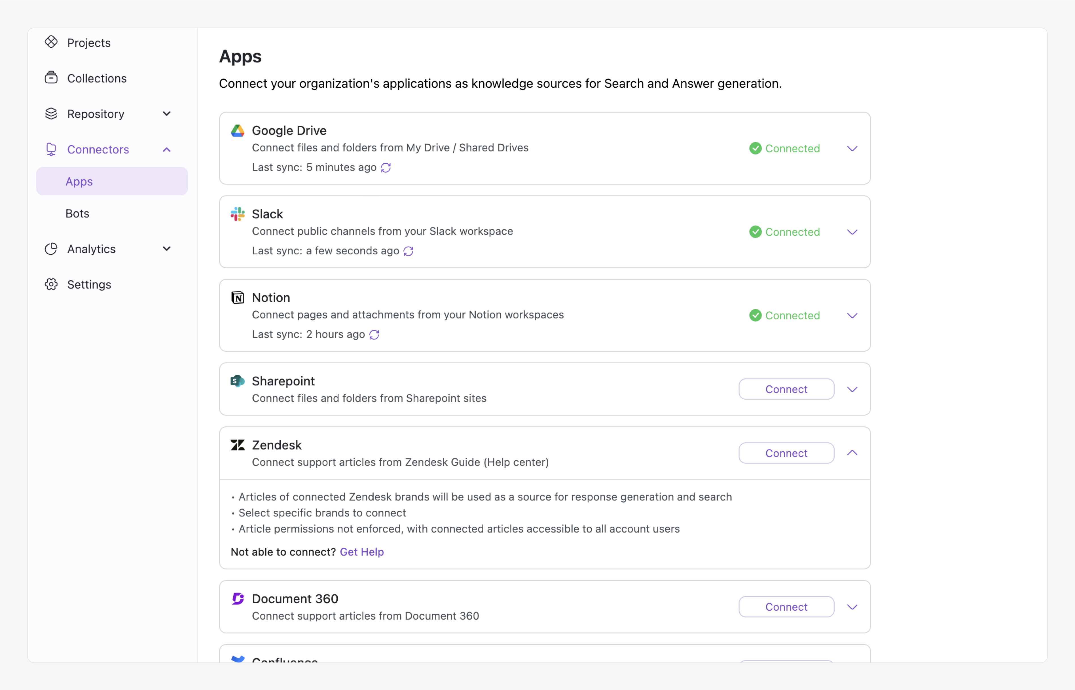Expand the Google Drive card chevron
Viewport: 1075px width, 690px height.
[852, 148]
